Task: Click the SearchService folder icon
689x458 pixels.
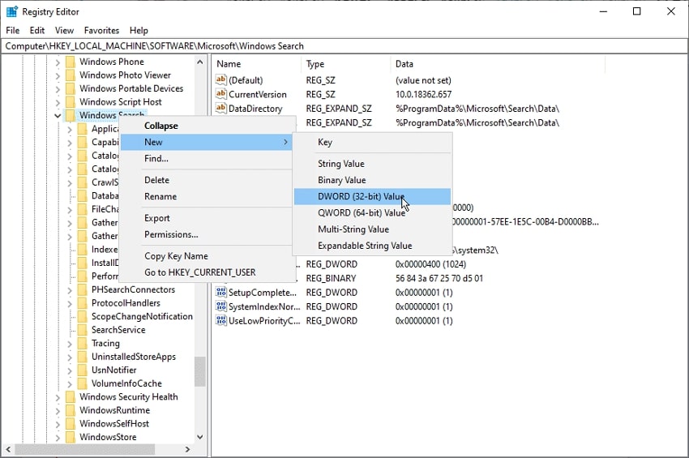Action: tap(82, 330)
